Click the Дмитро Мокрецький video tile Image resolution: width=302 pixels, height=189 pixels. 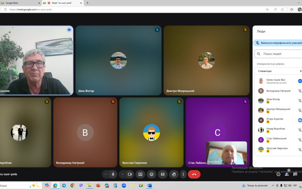pyautogui.click(x=206, y=60)
